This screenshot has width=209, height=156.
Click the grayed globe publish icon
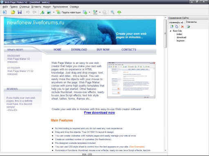coord(104,12)
